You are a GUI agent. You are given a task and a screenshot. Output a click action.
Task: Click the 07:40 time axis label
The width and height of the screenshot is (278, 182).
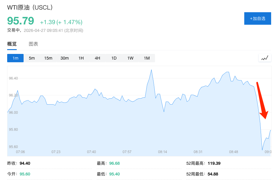pyautogui.click(x=91, y=152)
